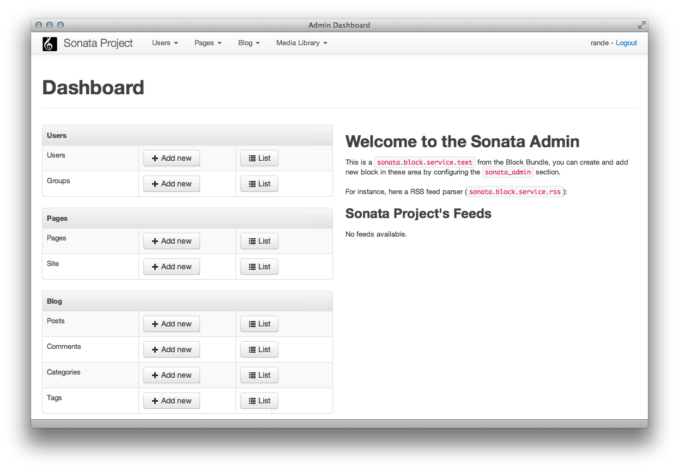Add a new Tags entry

tap(171, 401)
